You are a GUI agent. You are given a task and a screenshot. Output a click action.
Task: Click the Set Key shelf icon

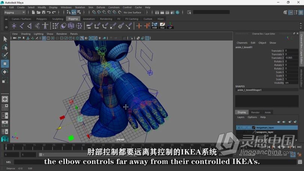coord(139,26)
